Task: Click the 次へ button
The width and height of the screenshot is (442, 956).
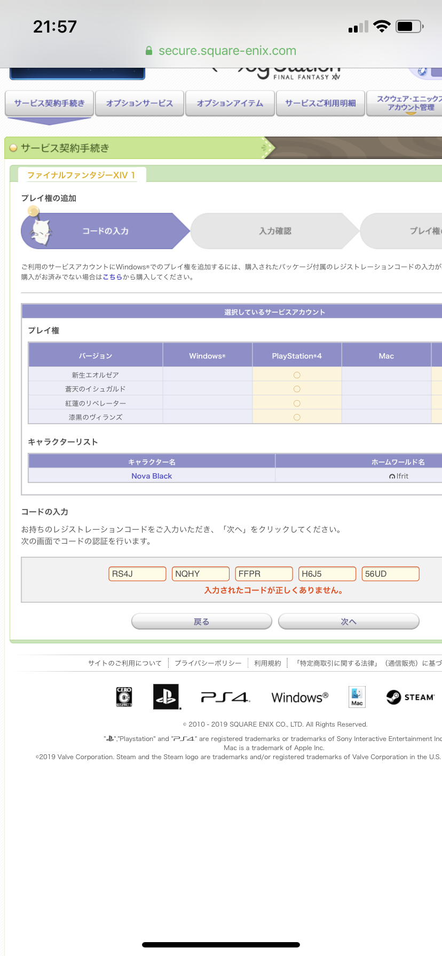Action: (349, 622)
